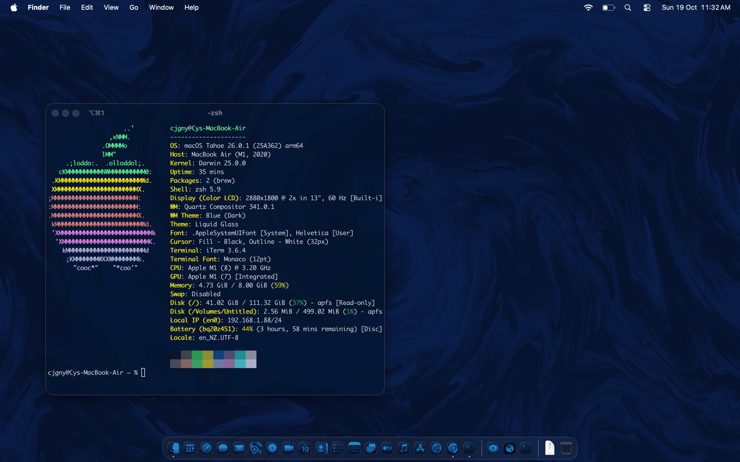Open Finder from the Dock
Viewport: 740px width, 462px height.
pyautogui.click(x=174, y=448)
